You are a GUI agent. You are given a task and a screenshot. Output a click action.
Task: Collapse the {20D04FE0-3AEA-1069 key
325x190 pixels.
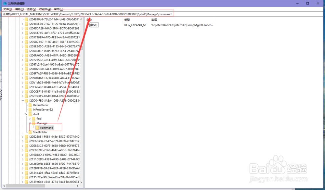(x=23, y=100)
